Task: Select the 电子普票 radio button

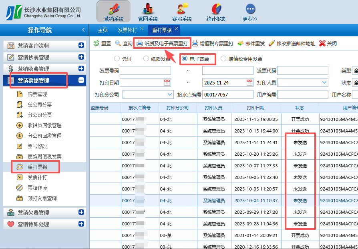Action: pyautogui.click(x=185, y=59)
